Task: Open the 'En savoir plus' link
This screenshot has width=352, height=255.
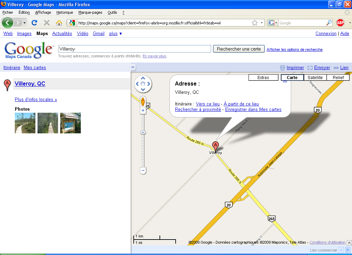Action: pyautogui.click(x=154, y=56)
